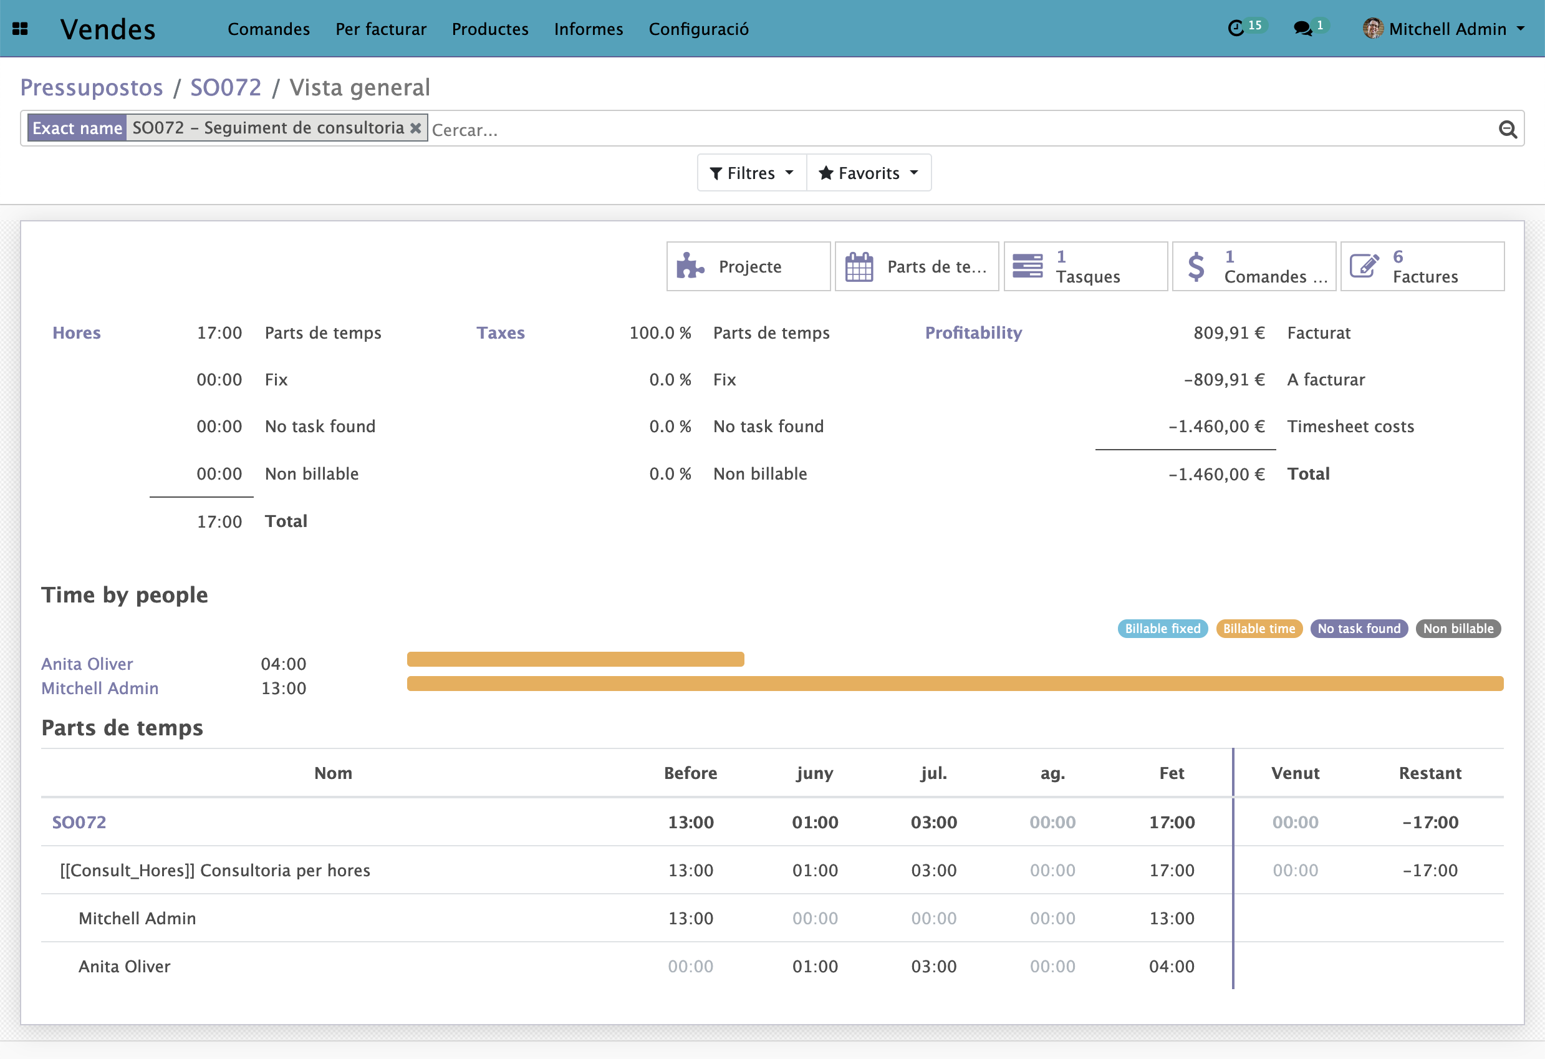Open the Configuració menu
Viewport: 1545px width, 1059px height.
[699, 29]
